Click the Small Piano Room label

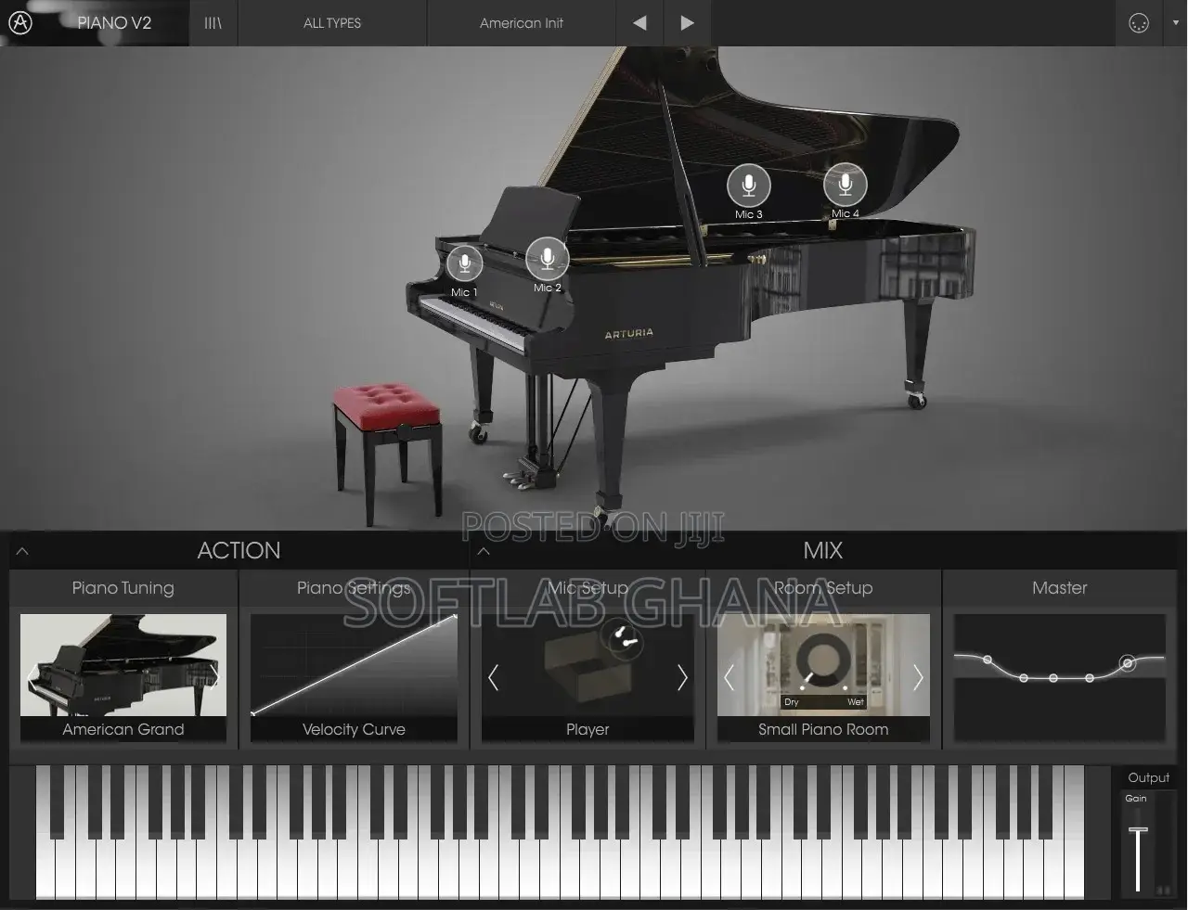(x=823, y=729)
